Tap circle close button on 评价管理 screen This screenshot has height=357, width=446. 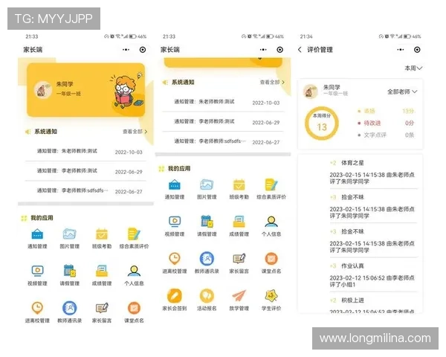pos(417,50)
